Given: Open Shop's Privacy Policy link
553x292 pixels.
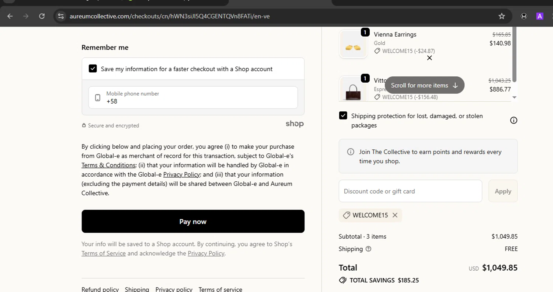Looking at the screenshot, I should point(206,253).
